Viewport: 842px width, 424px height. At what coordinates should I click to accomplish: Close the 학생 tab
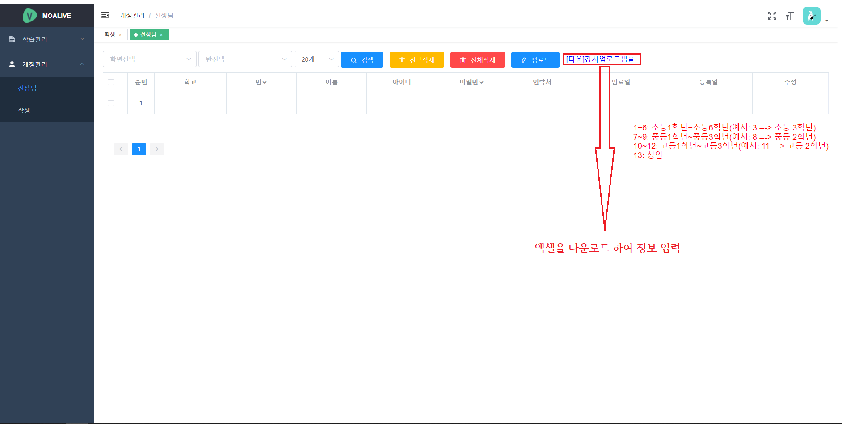point(120,35)
